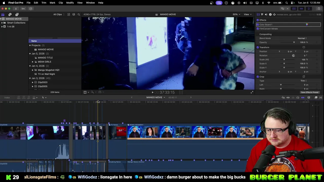Open the Crop Type Trim dropdown
The image size is (324, 182).
[303, 81]
